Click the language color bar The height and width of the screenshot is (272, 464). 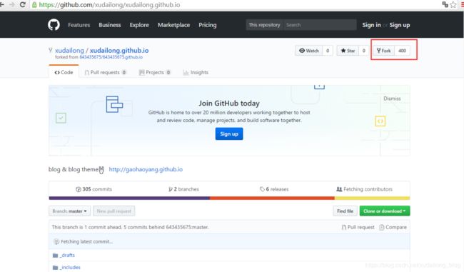click(229, 198)
